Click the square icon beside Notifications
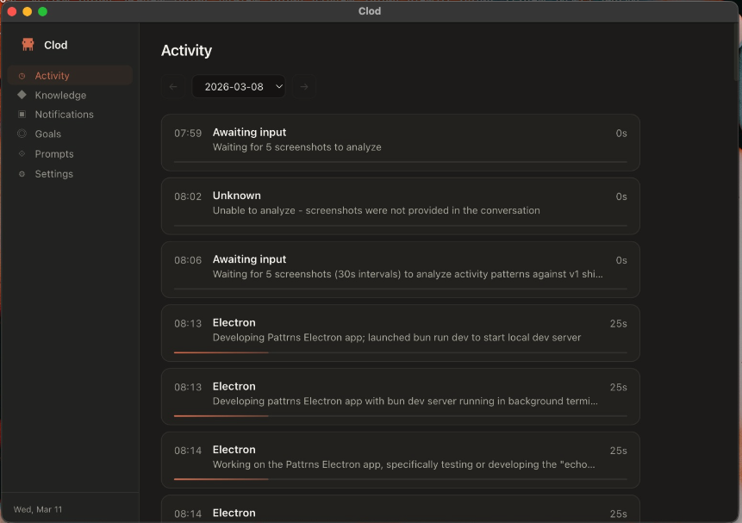 tap(22, 114)
